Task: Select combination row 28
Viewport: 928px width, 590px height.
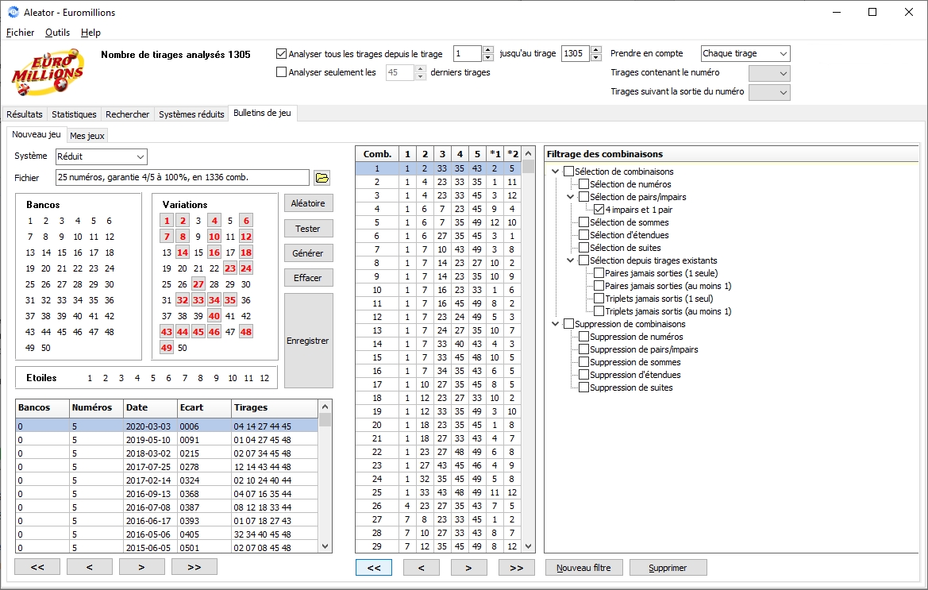Action: (438, 533)
